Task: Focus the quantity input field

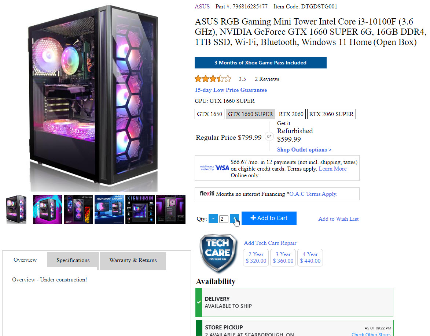Action: 224,219
